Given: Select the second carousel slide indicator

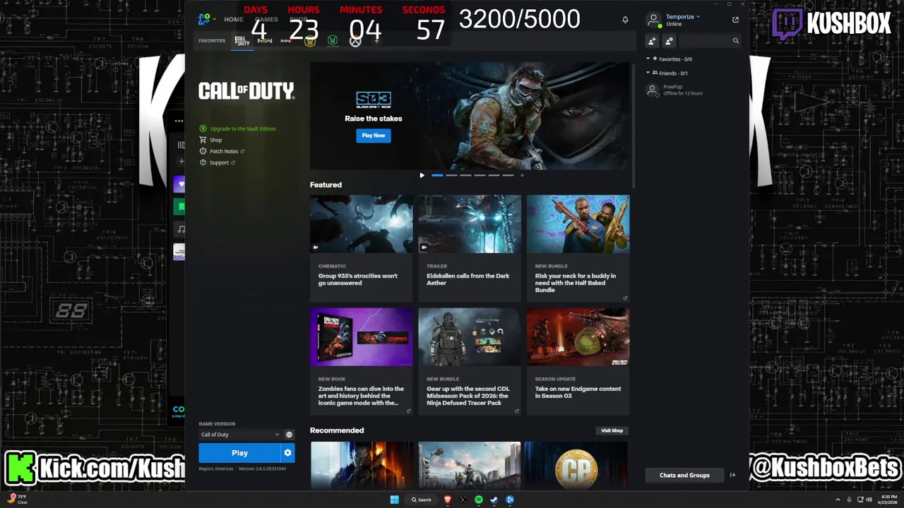Looking at the screenshot, I should point(451,175).
